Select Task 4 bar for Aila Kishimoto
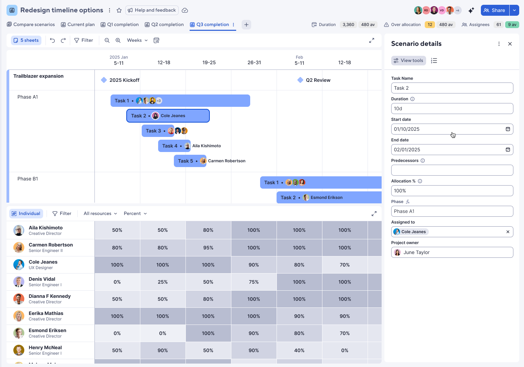 pyautogui.click(x=174, y=146)
